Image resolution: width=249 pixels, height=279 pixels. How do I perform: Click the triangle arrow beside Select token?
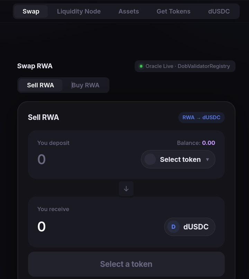tap(207, 160)
